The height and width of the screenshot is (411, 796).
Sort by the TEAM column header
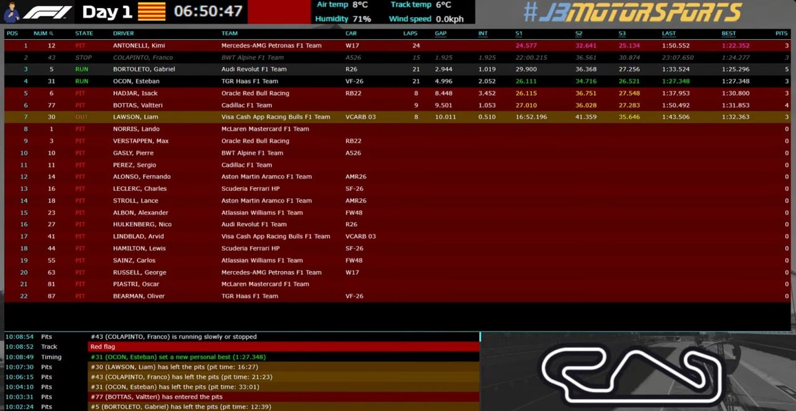tap(230, 33)
